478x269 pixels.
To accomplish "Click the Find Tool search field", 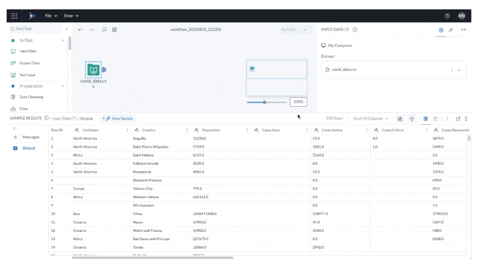I will coord(35,29).
